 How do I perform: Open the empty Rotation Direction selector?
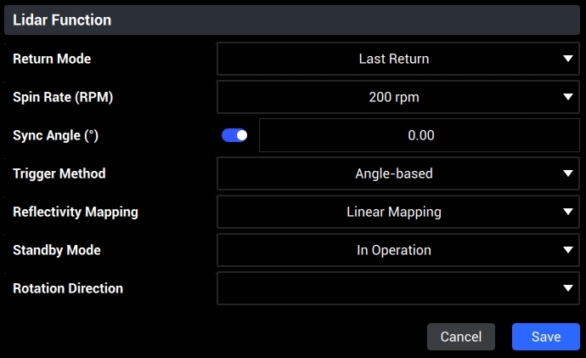coord(393,288)
